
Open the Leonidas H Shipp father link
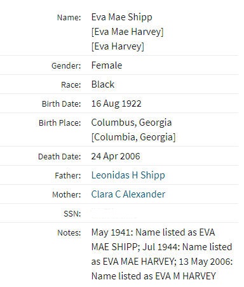point(128,175)
